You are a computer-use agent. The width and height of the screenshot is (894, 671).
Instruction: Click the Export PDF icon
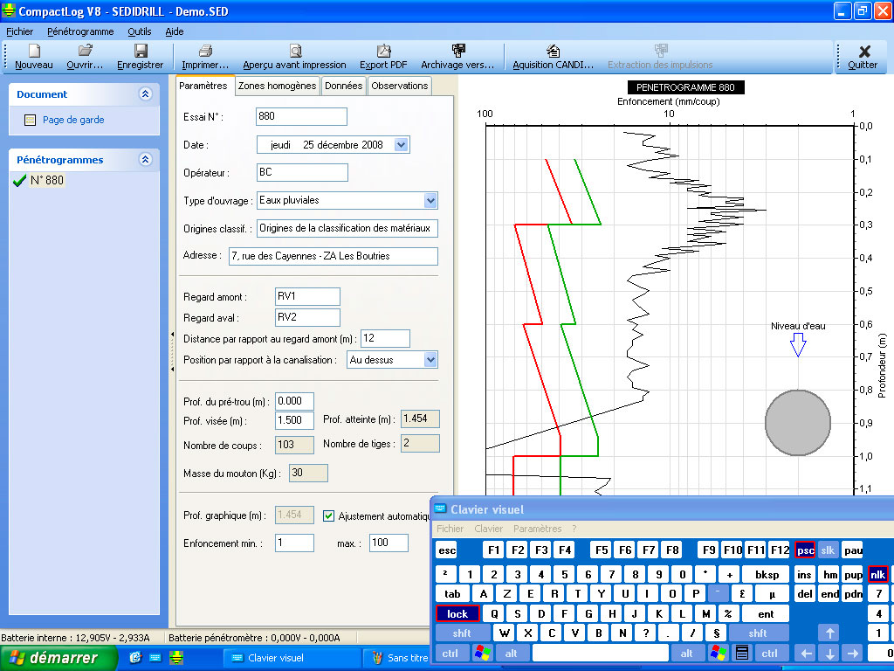384,51
